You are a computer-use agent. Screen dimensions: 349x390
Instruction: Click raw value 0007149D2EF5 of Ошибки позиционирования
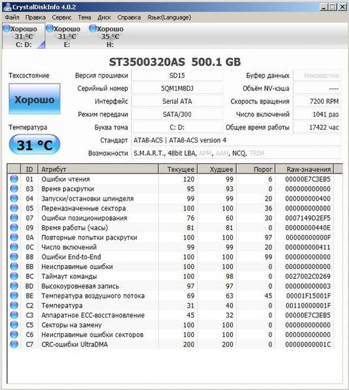pos(308,218)
